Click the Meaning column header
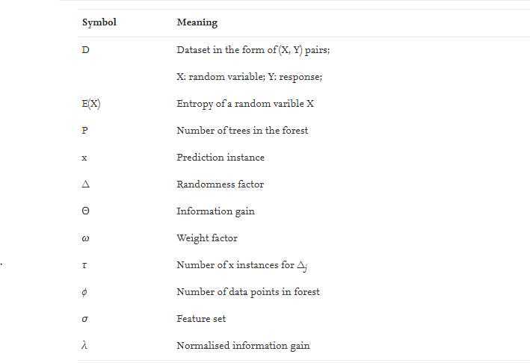 point(197,22)
